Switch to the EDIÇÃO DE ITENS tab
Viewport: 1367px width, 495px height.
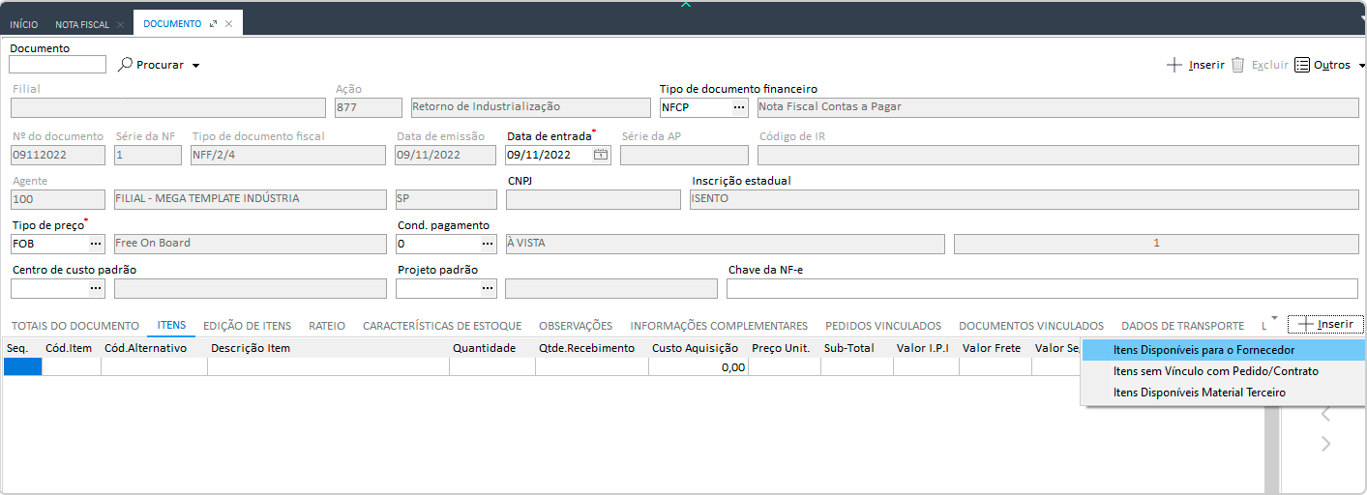[247, 326]
